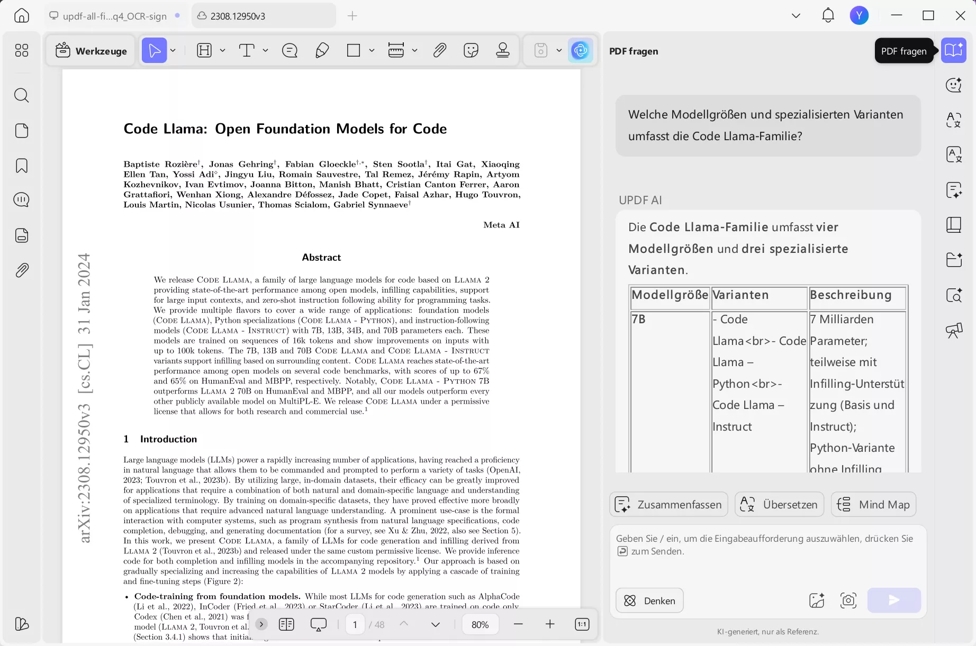Expand the collapsed bottom bar arrow

point(261,624)
